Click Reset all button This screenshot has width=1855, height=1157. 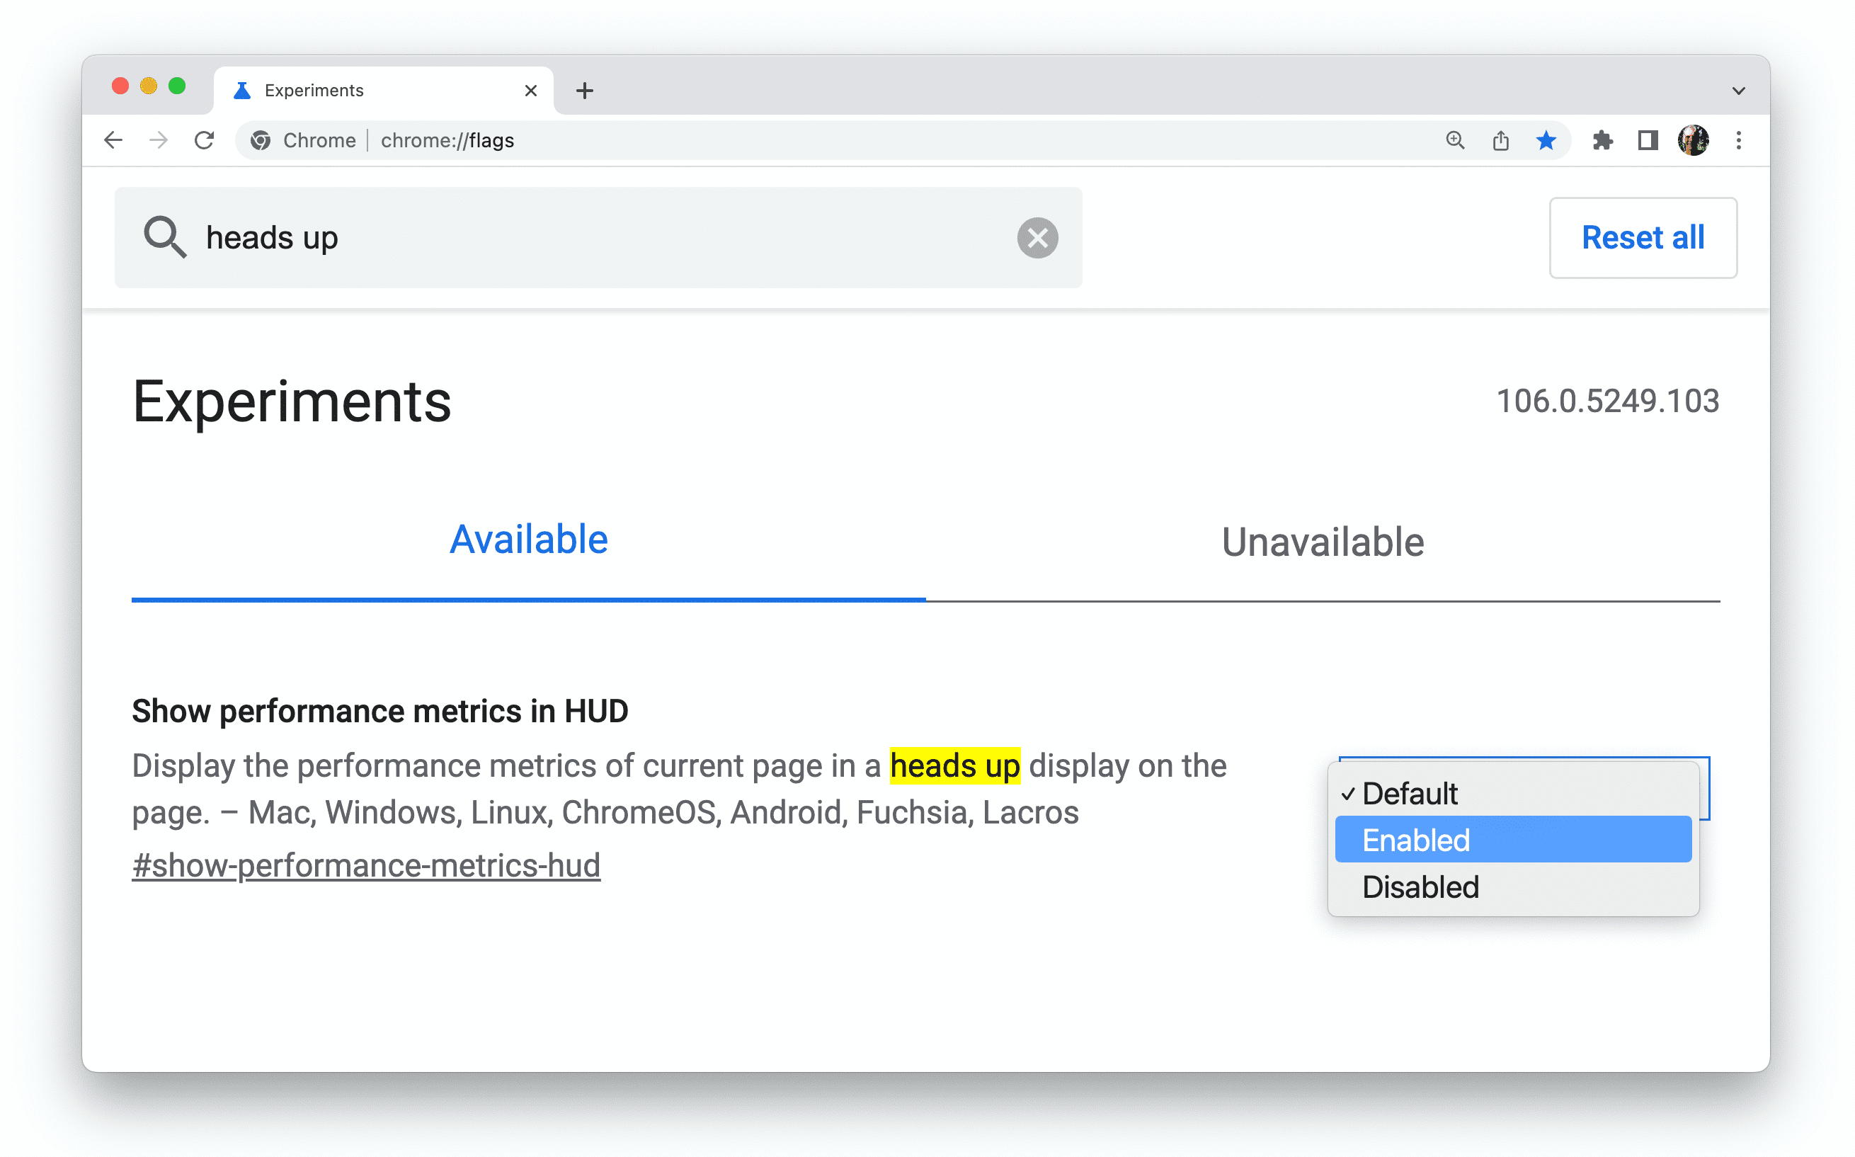tap(1642, 237)
